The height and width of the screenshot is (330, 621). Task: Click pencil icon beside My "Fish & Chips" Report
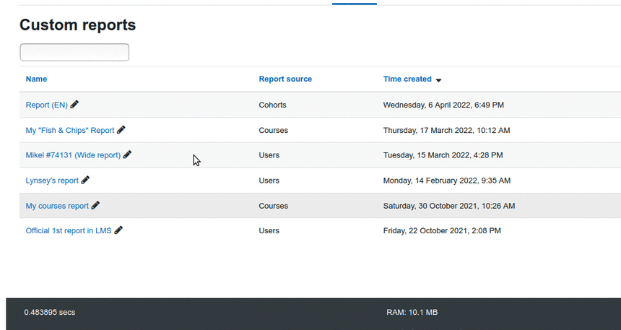(x=121, y=129)
